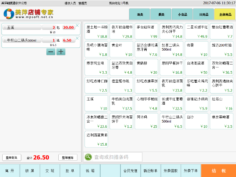This screenshot has height=177, width=236.
Task: Add 茅台迎宾酒 ¥99 product card
Action: click(x=147, y=31)
